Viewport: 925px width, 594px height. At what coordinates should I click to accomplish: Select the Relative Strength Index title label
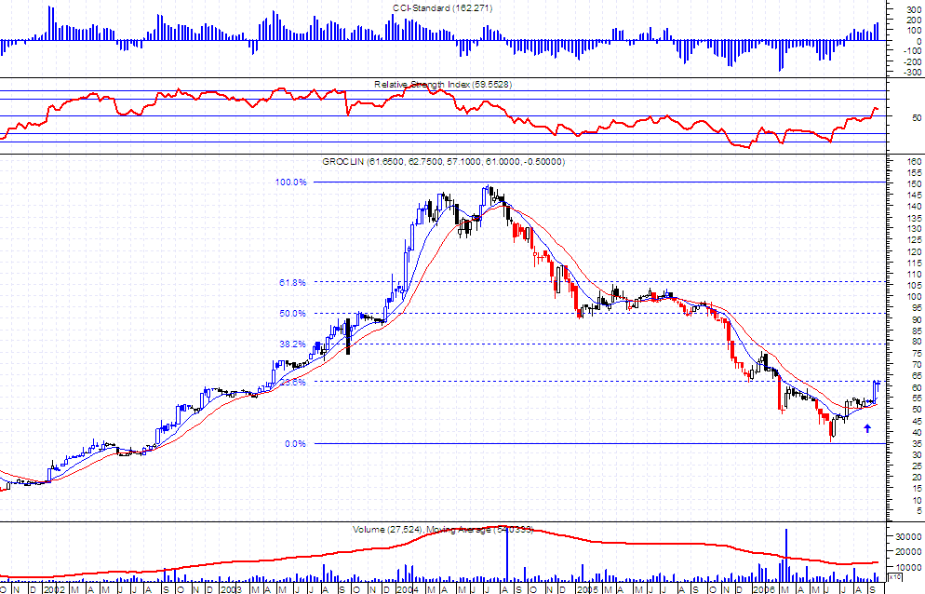[x=443, y=85]
